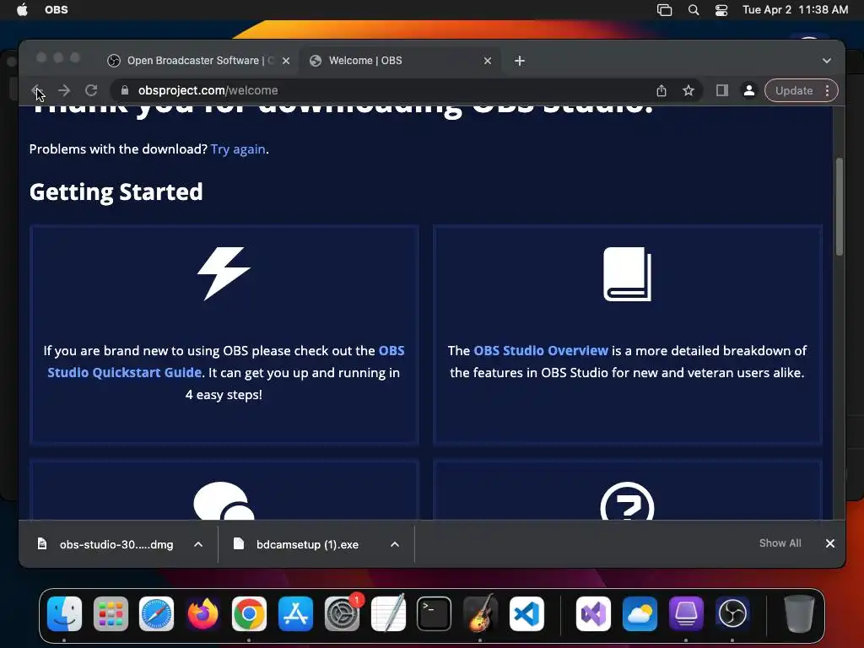Click the page vertical scrollbar
The width and height of the screenshot is (864, 648).
[x=840, y=207]
